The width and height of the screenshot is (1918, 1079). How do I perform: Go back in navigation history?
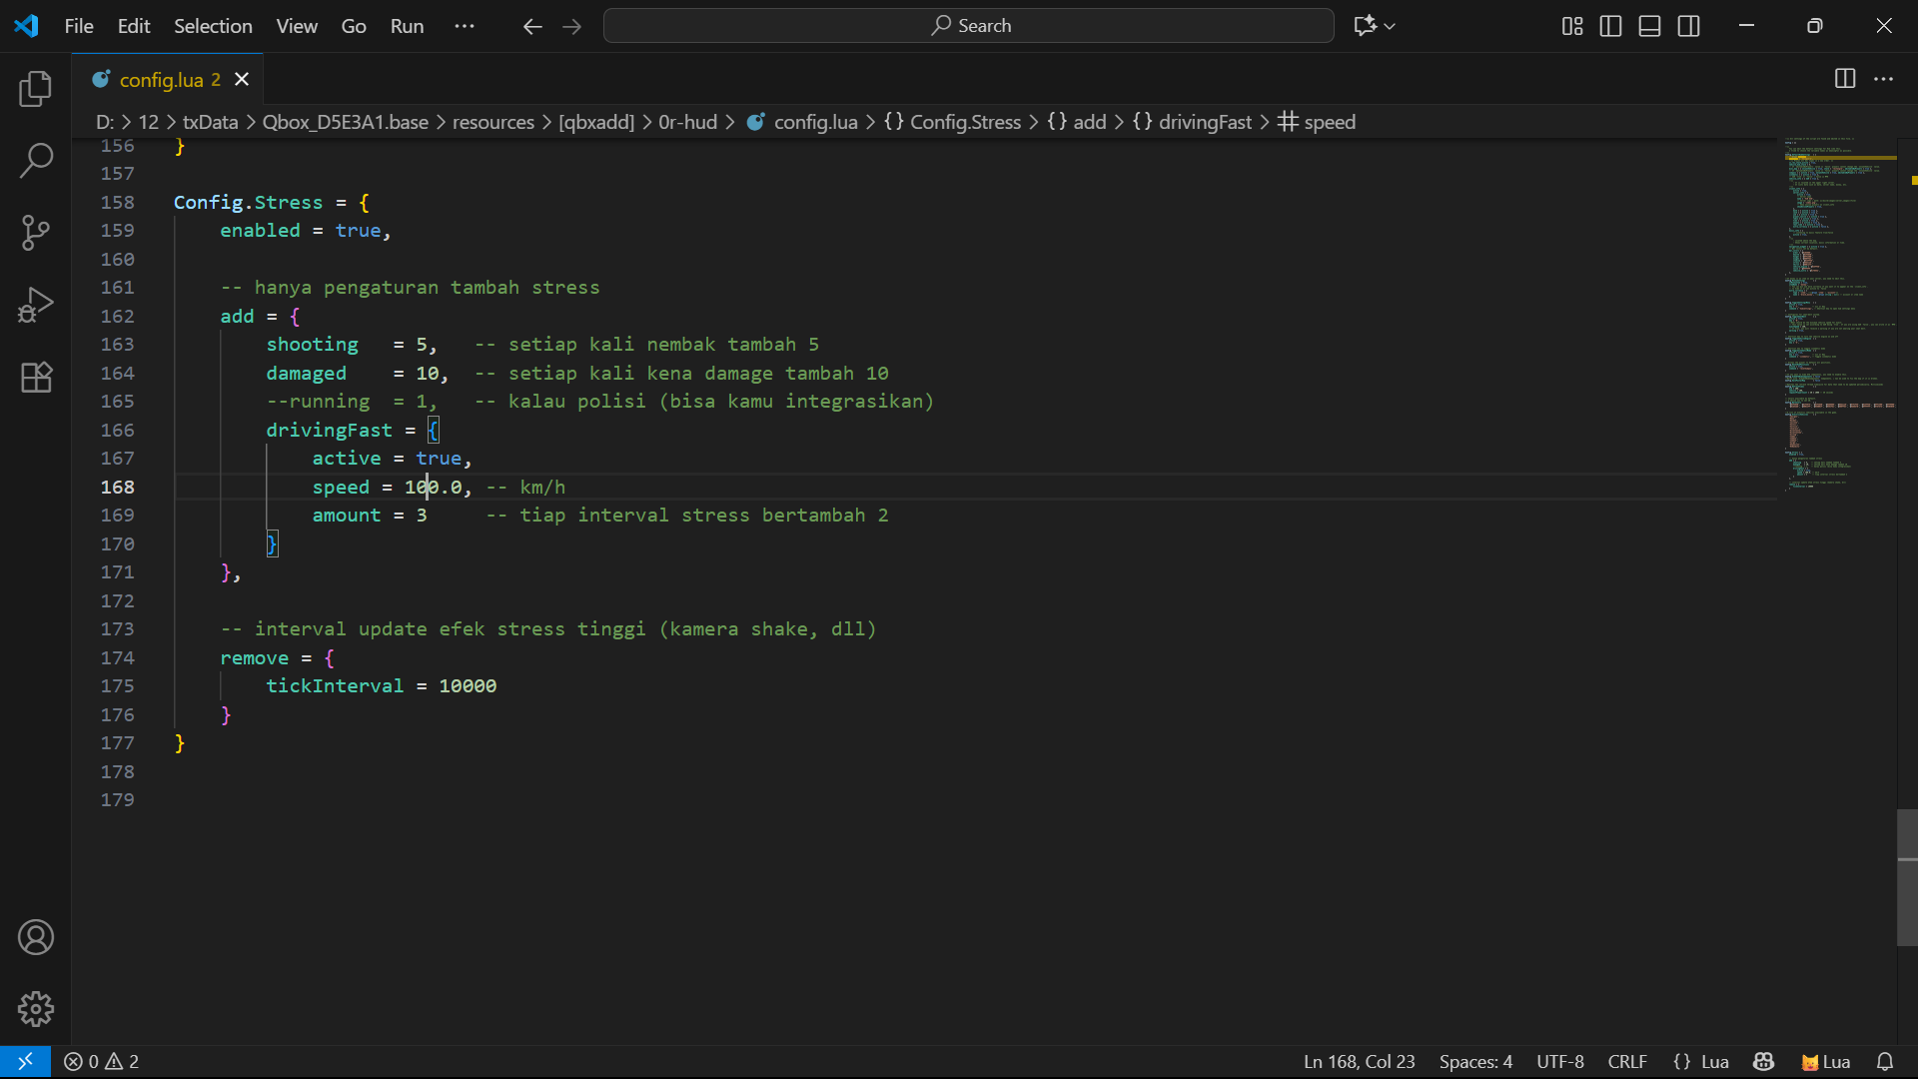pyautogui.click(x=532, y=26)
